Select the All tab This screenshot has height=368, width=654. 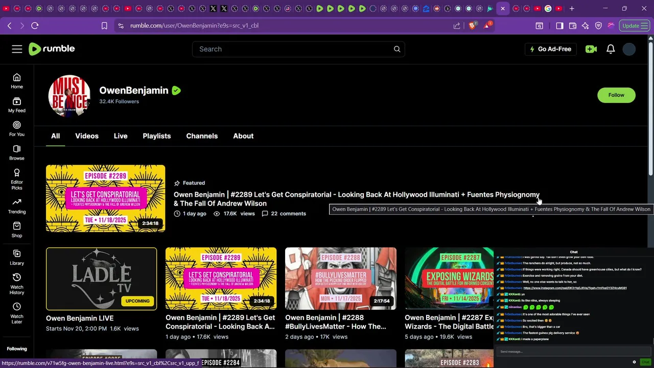click(x=55, y=136)
